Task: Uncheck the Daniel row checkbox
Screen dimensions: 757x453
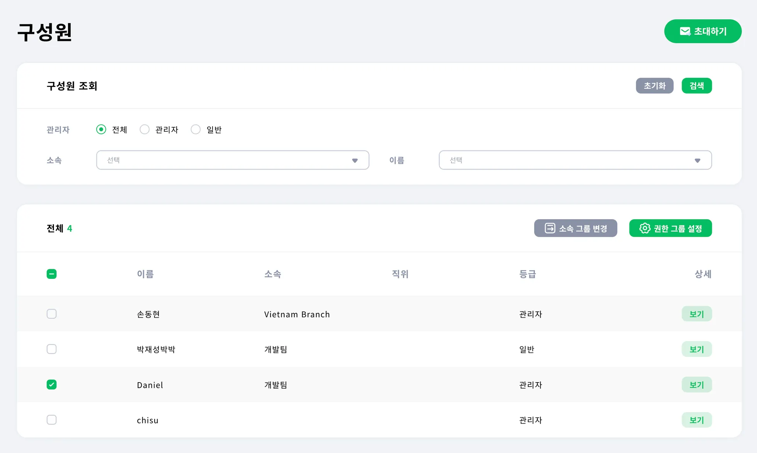Action: tap(52, 385)
